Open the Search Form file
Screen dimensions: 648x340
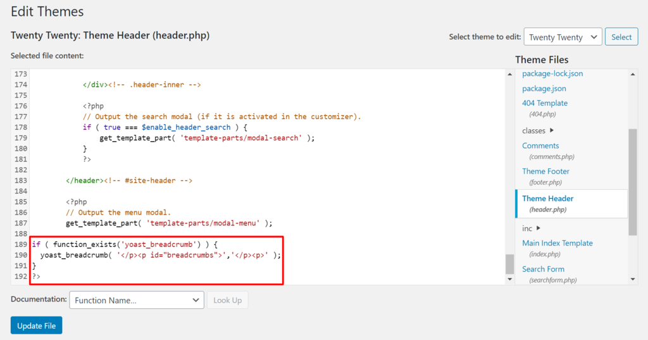[x=542, y=269]
